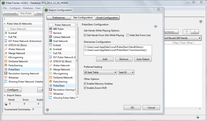The height and width of the screenshot is (121, 207).
Task: Switch to the Play Poker tab
Action: tap(26, 13)
